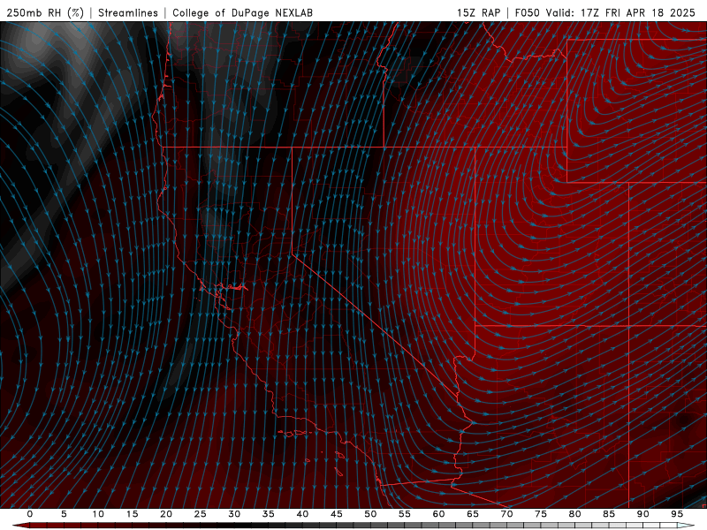This screenshot has height=530, width=707.
Task: Click the "25" color scale label
Action: tap(201, 514)
